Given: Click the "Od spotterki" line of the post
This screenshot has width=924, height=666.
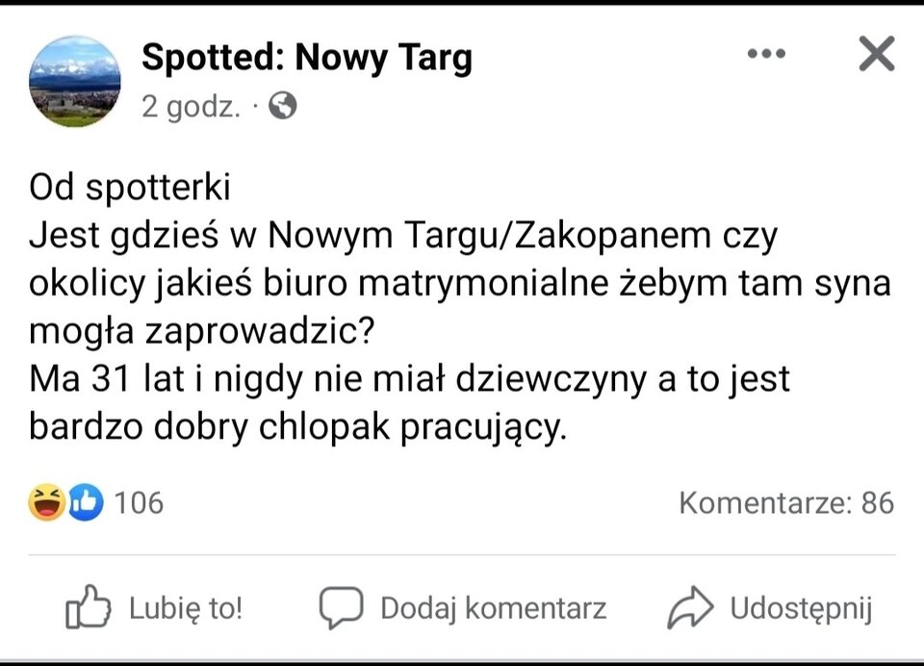Looking at the screenshot, I should (x=130, y=187).
